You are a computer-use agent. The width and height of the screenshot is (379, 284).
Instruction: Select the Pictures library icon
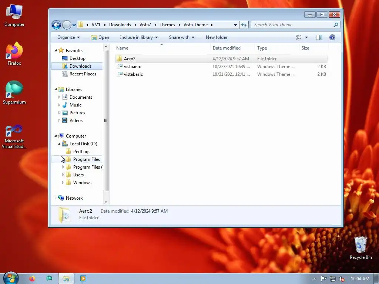65,112
